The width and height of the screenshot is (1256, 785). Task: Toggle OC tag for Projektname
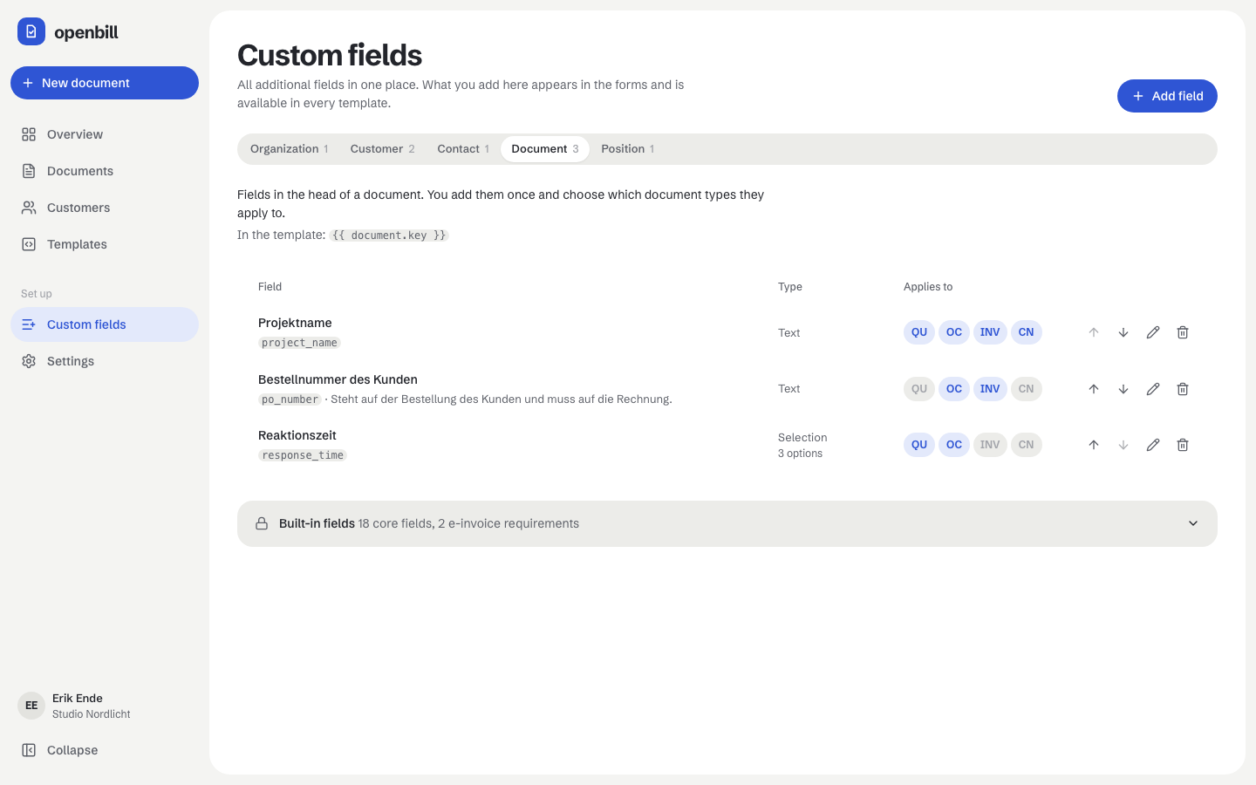(x=954, y=332)
